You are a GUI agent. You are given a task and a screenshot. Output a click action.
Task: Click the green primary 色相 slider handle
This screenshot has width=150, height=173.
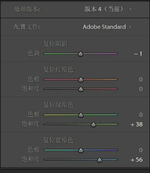(81, 115)
